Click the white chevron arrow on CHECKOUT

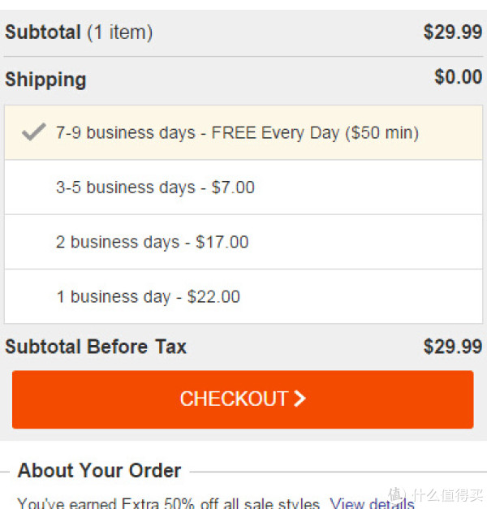(x=300, y=399)
